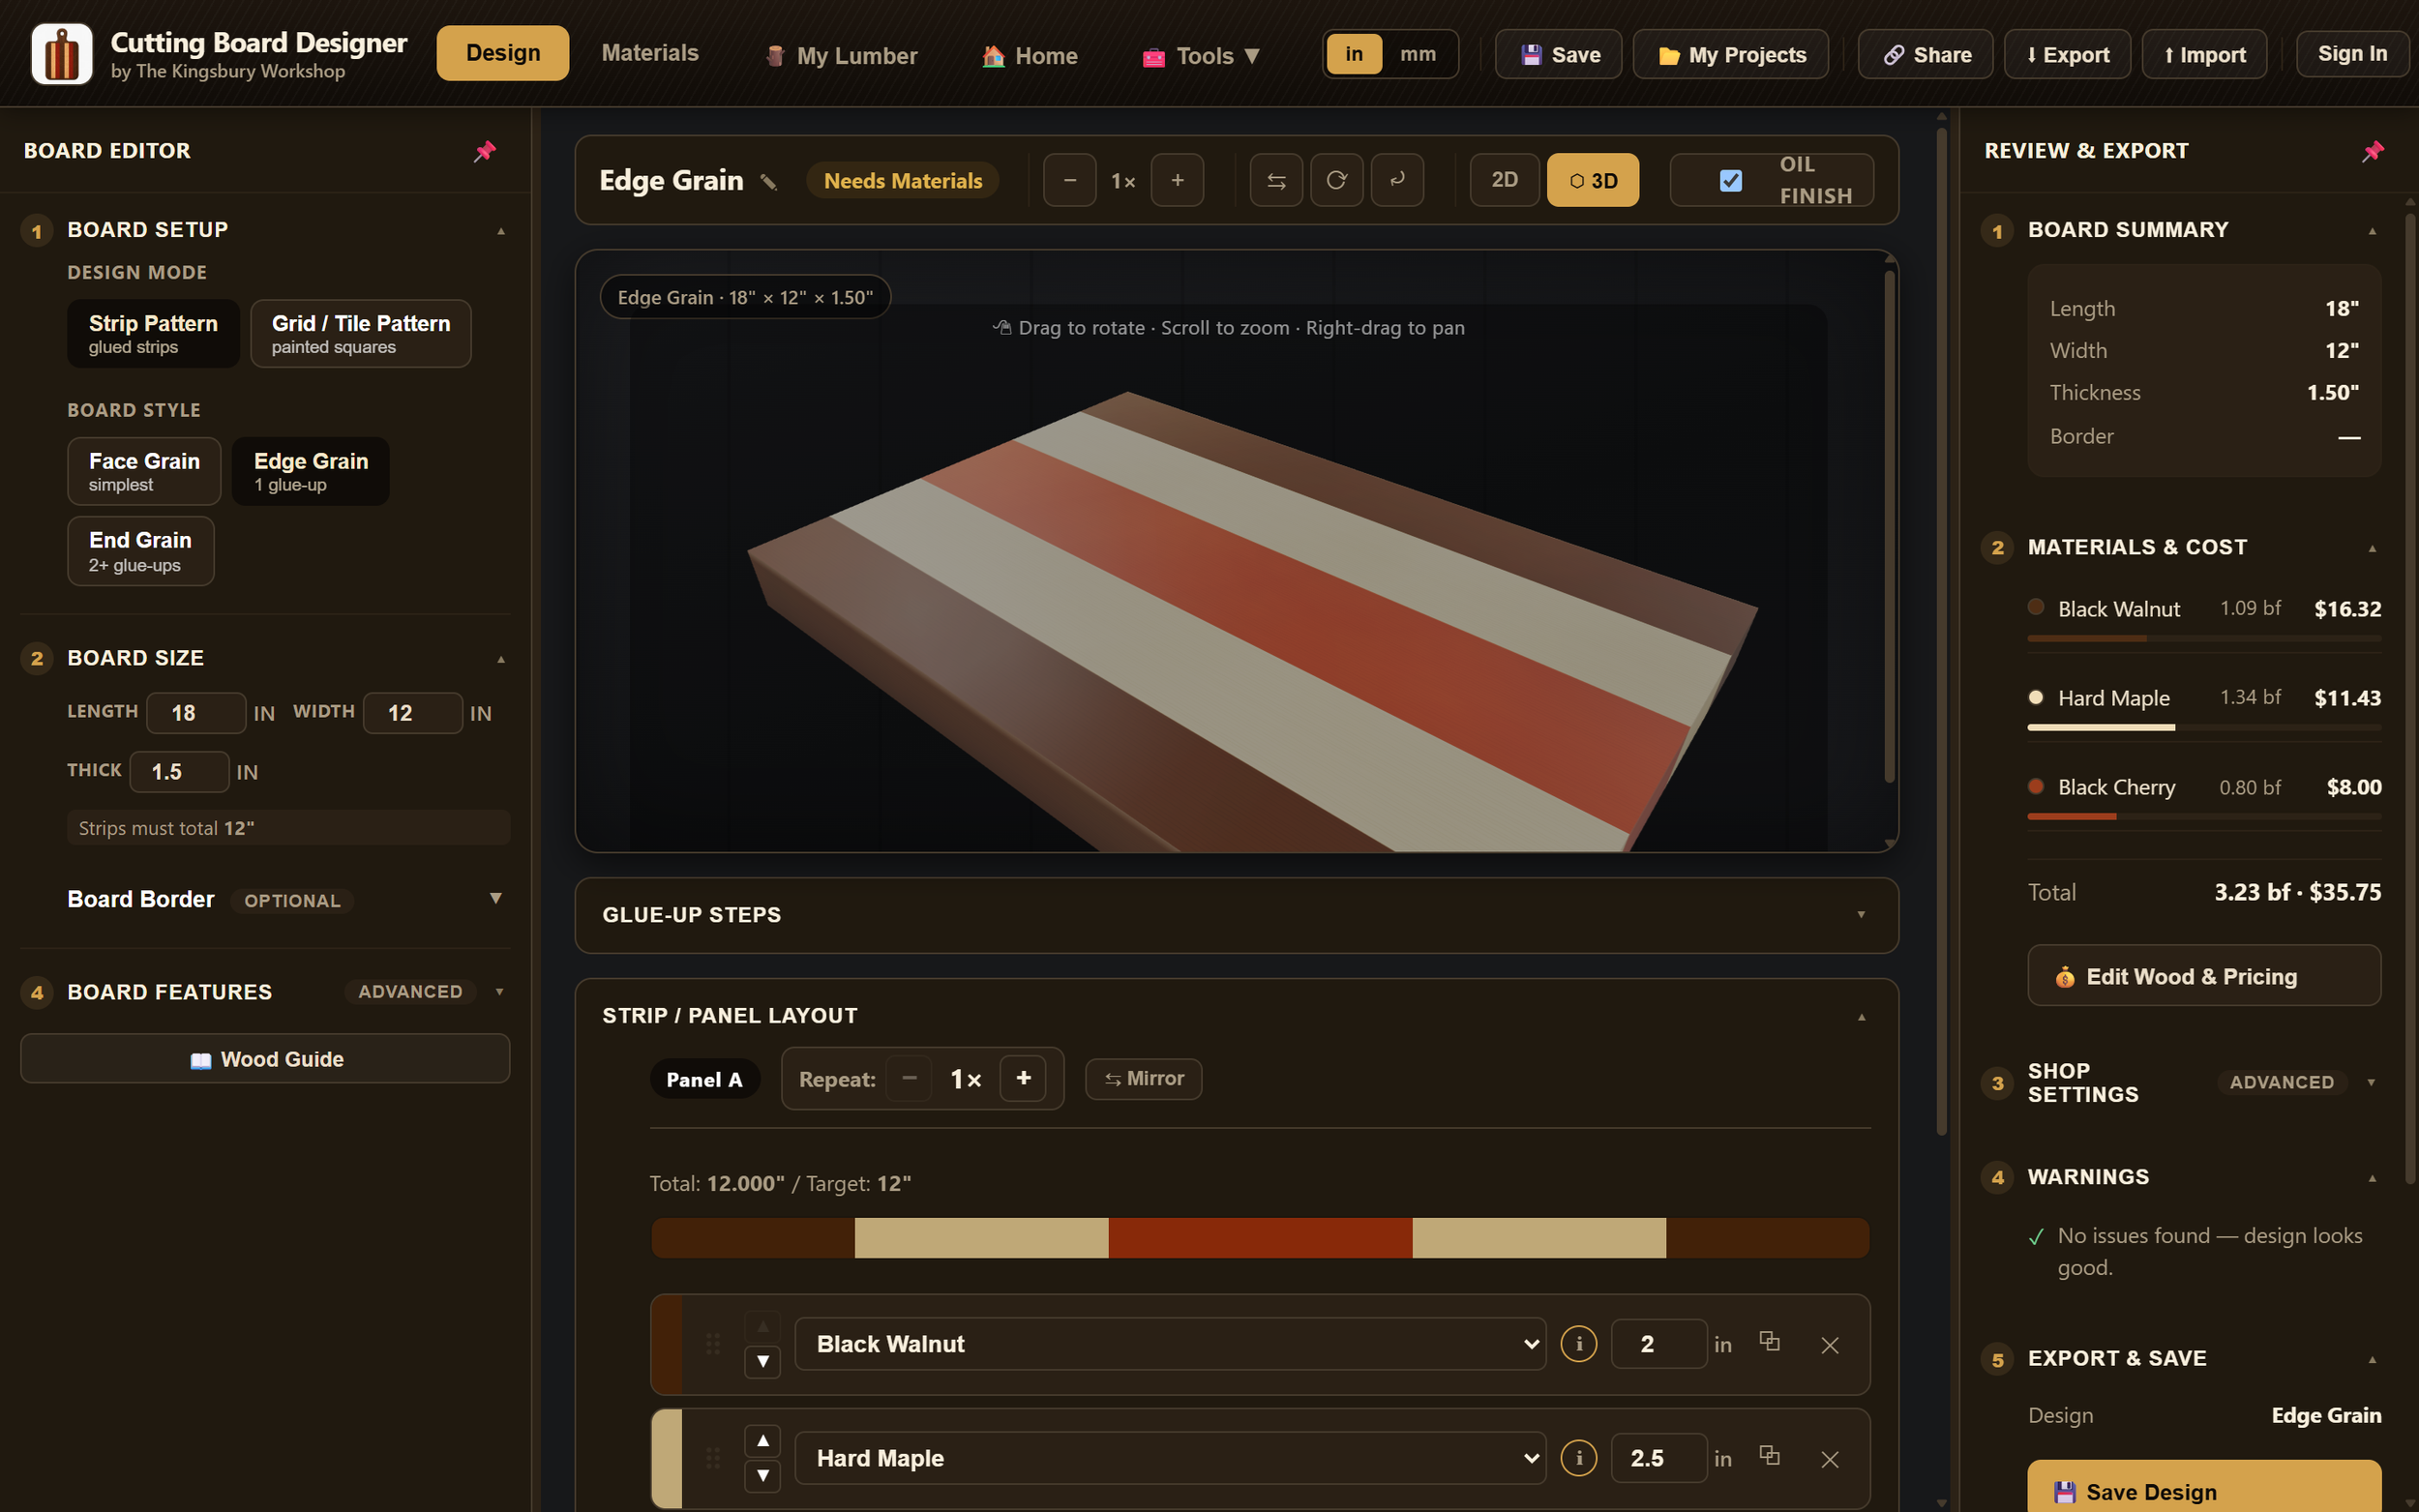Open the Design tab
Viewport: 2419px width, 1512px height.
[x=502, y=53]
